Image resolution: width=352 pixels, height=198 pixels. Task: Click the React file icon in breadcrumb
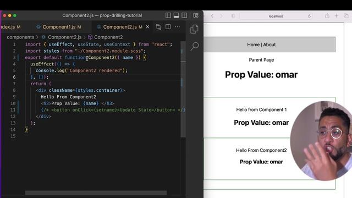(44, 37)
